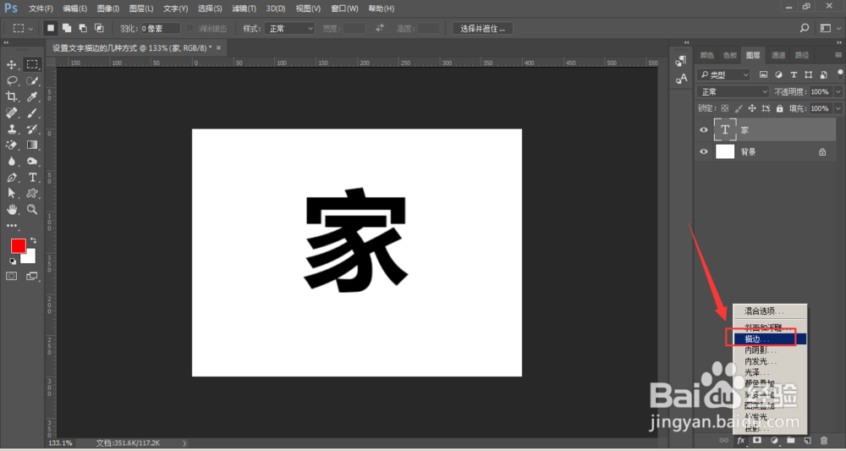The image size is (846, 451).
Task: Open the marquee tool preset picker
Action: tap(23, 28)
